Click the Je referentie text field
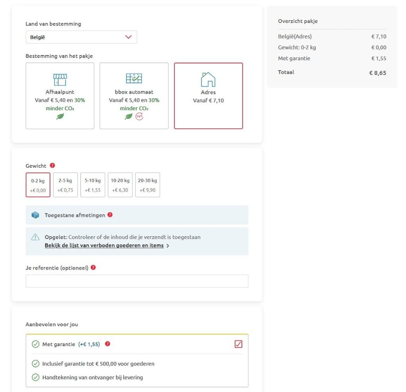This screenshot has width=406, height=392. point(137,281)
